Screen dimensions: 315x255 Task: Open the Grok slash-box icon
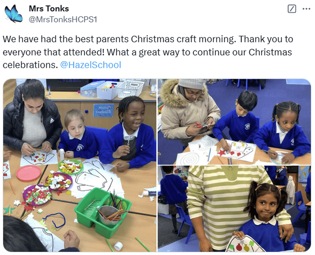(292, 9)
